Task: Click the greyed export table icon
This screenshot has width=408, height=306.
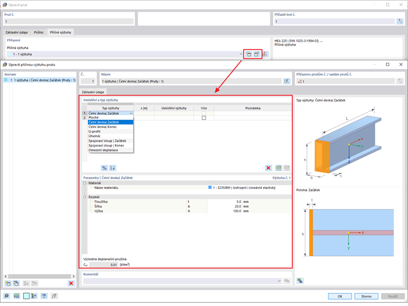Action: 287,168
